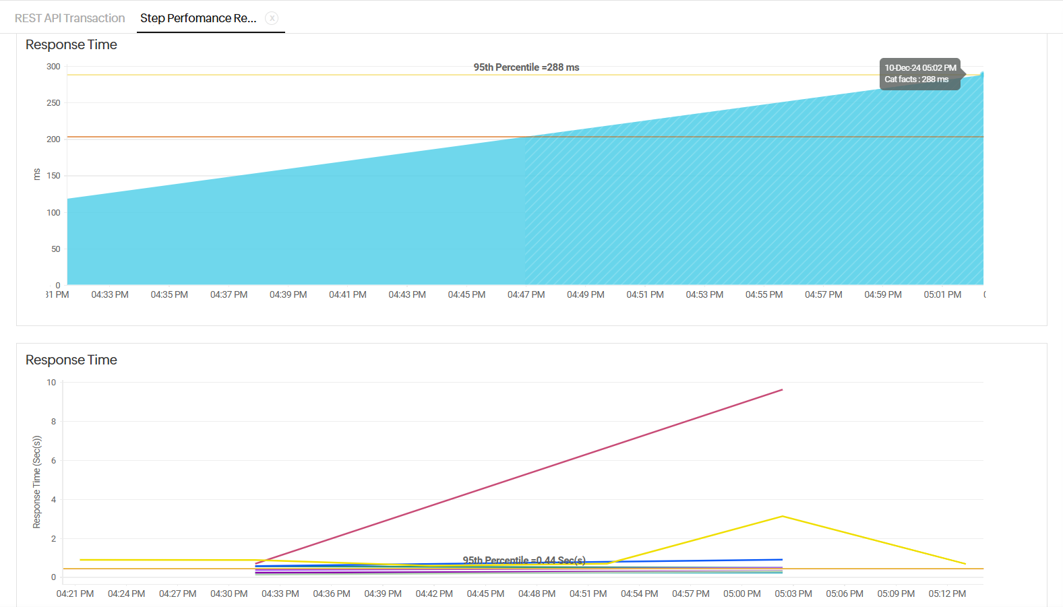The width and height of the screenshot is (1063, 607).
Task: Click the blue line's right endpoint
Action: tap(782, 559)
